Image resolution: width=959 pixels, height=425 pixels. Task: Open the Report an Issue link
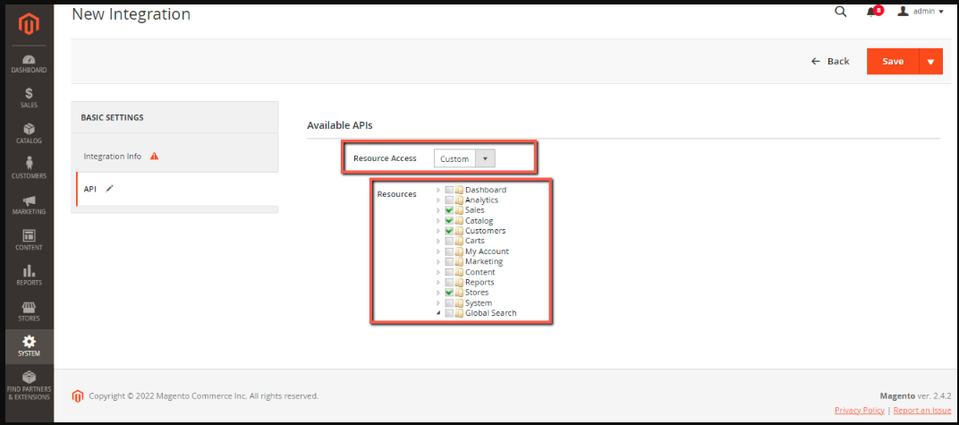(x=922, y=410)
